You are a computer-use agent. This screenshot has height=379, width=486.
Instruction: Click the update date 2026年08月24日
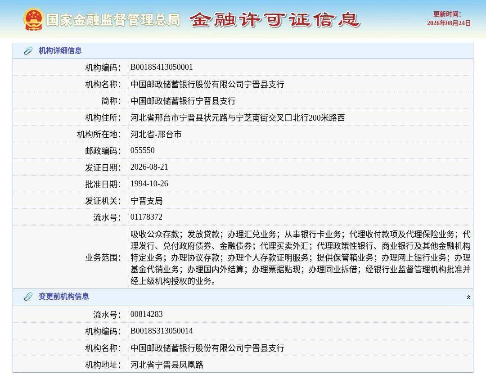pos(449,23)
